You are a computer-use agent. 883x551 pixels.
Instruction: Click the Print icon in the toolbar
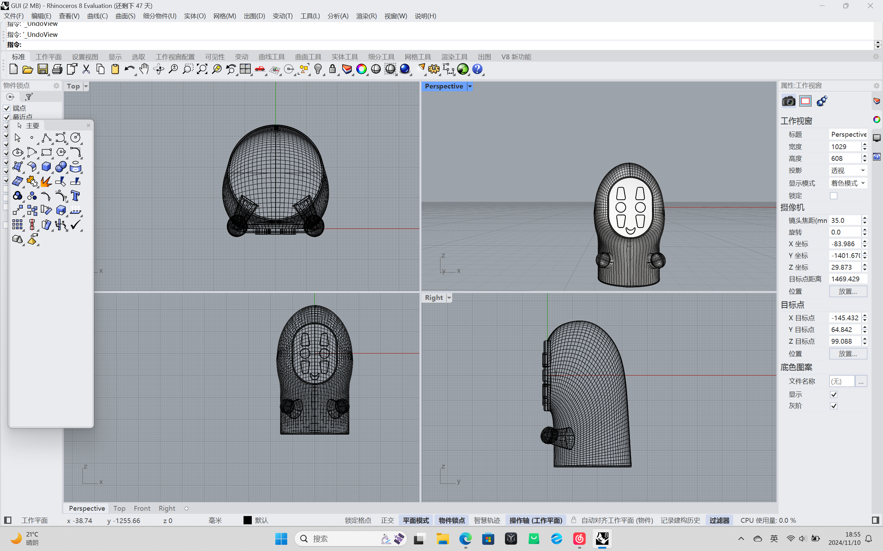click(x=57, y=69)
